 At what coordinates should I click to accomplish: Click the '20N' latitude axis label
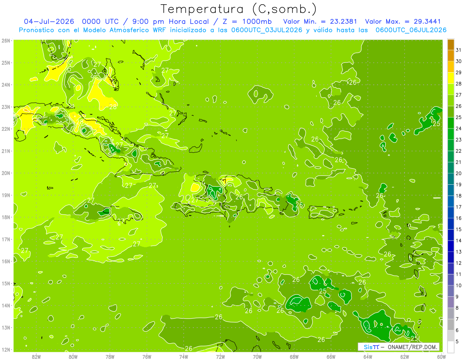tap(6, 173)
